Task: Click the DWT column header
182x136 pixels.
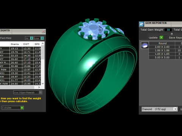Action: click(26, 44)
